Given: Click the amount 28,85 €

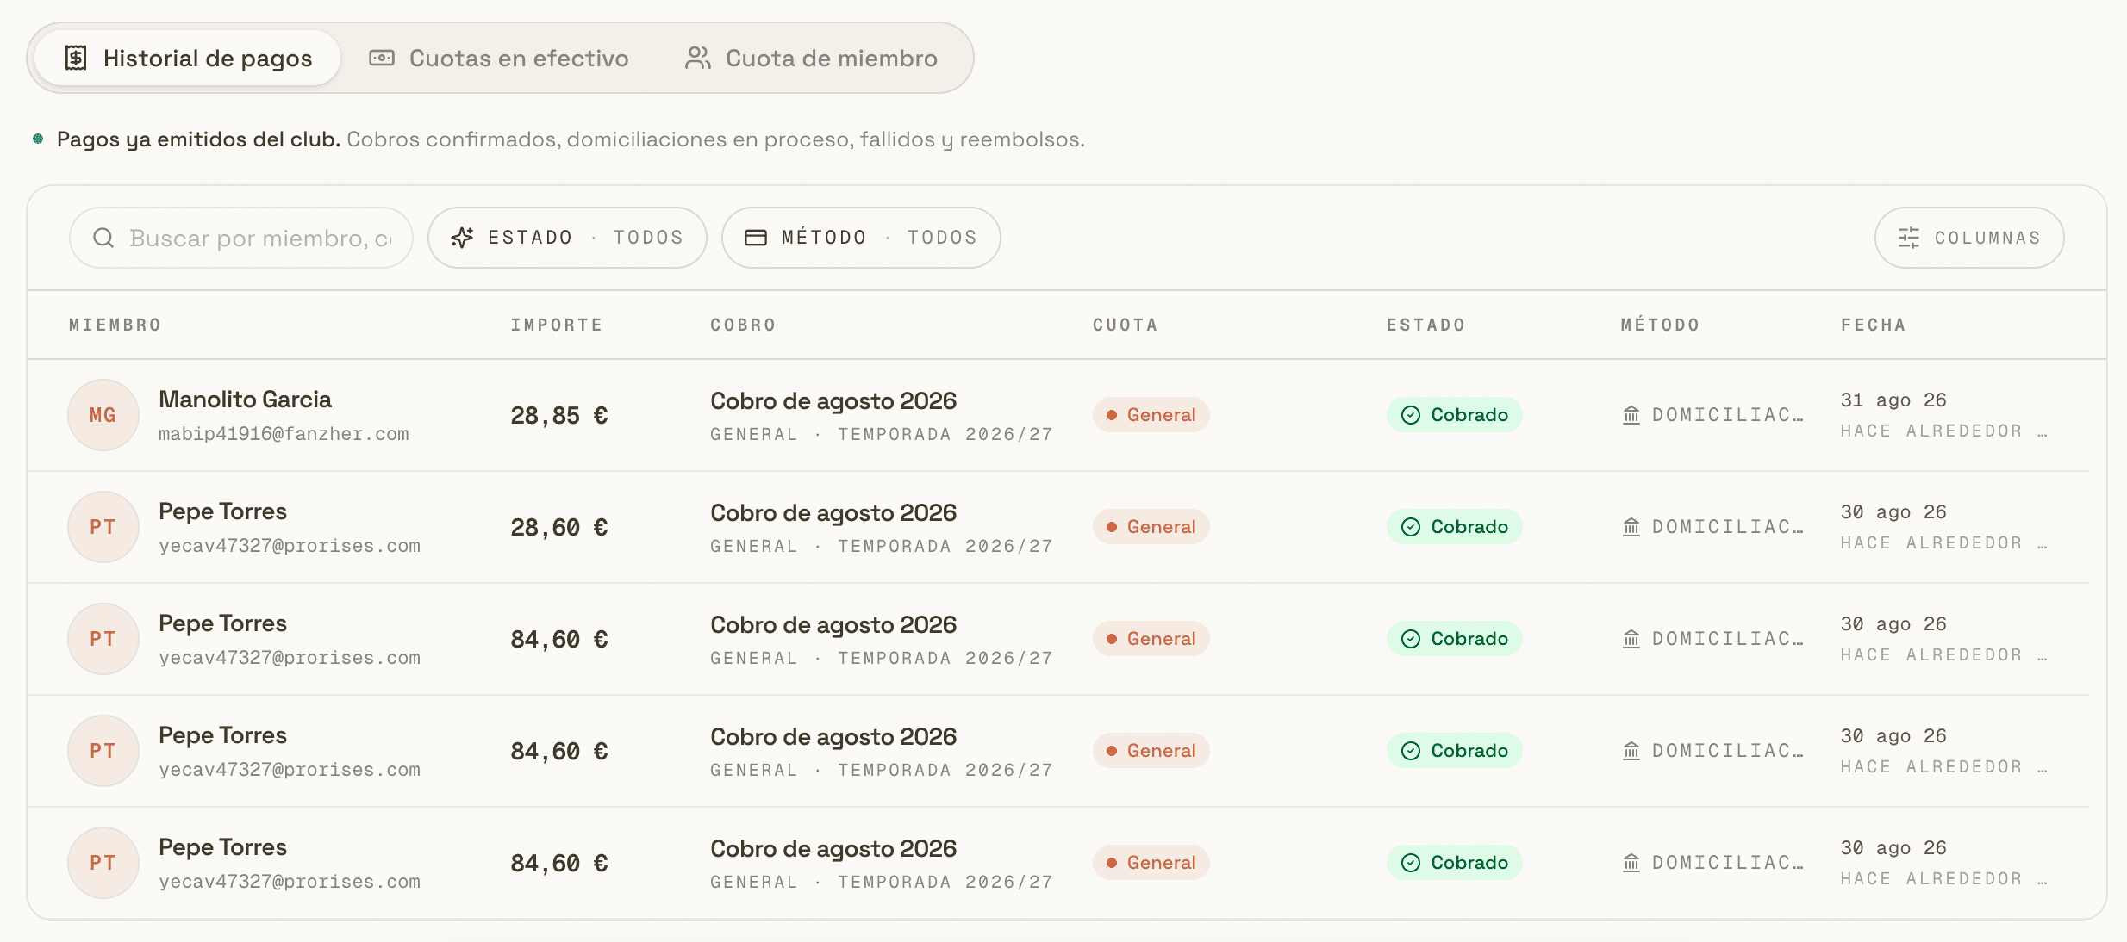Looking at the screenshot, I should 559,416.
